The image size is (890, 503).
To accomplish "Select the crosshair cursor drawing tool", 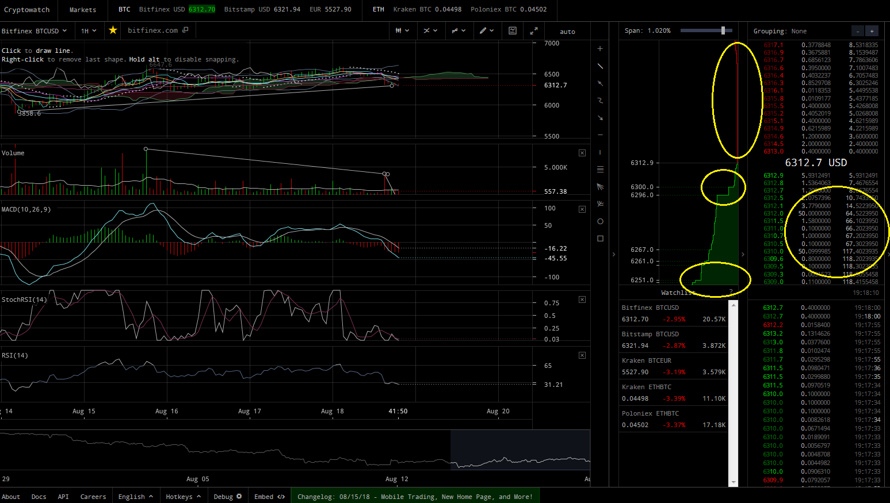I will tap(600, 49).
